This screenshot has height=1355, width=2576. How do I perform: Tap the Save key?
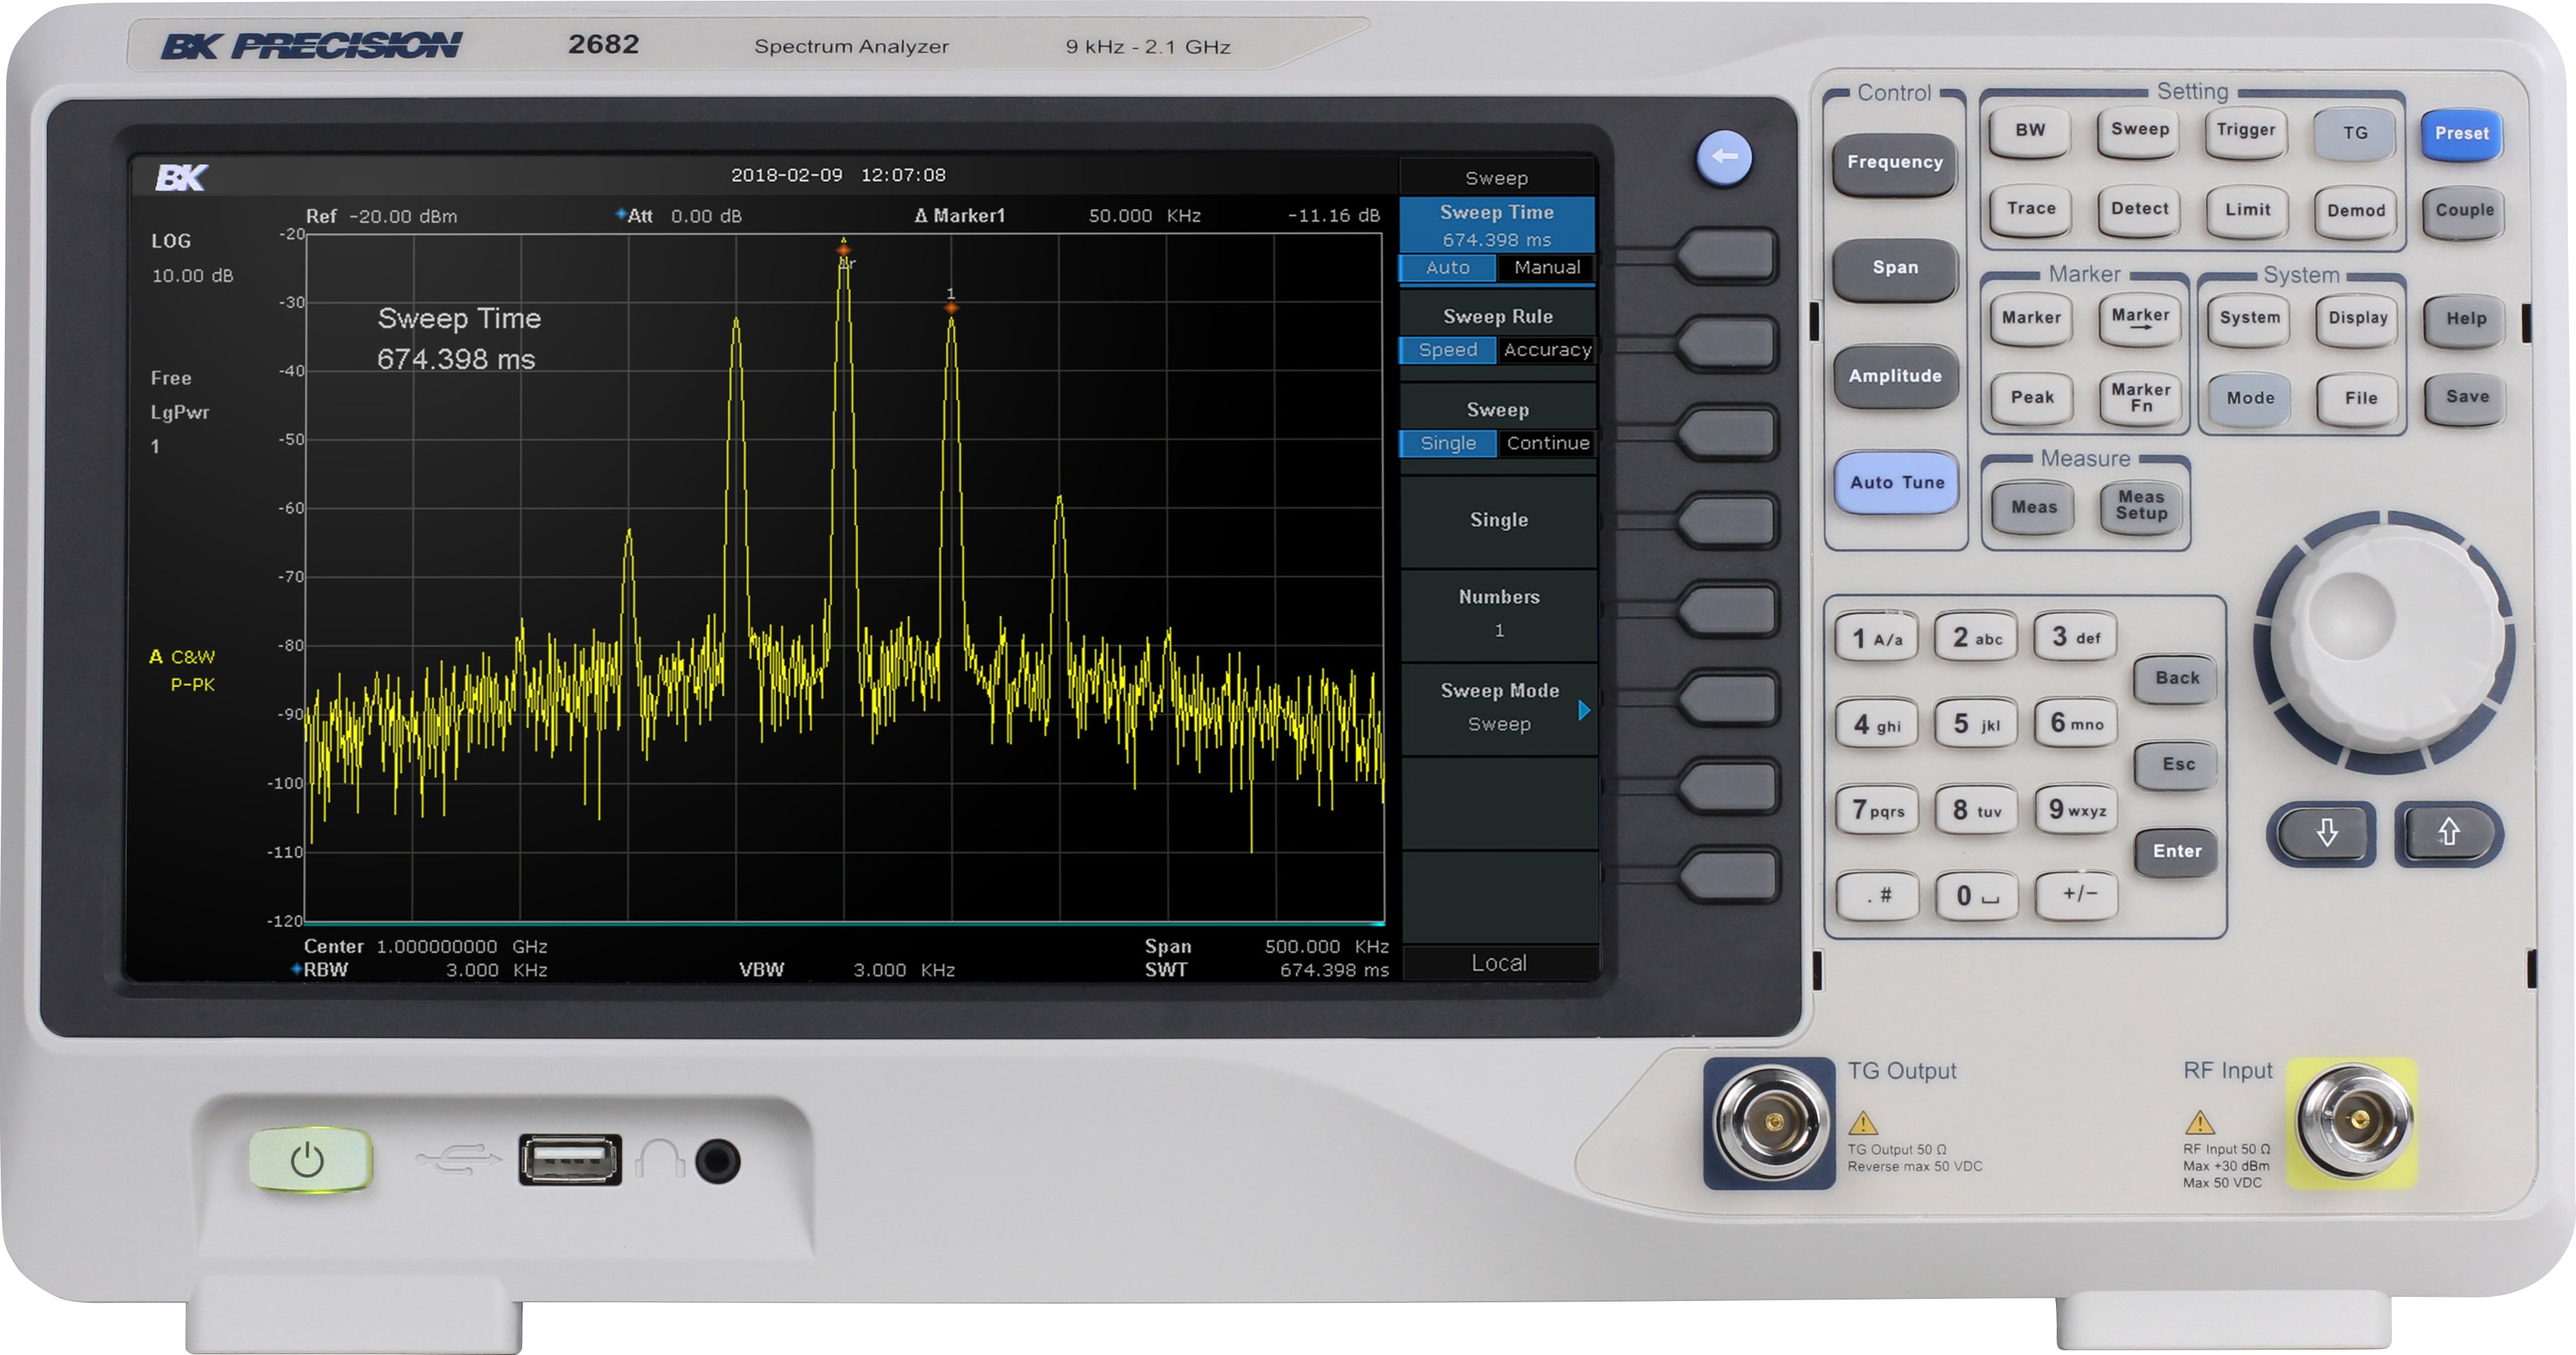2466,398
